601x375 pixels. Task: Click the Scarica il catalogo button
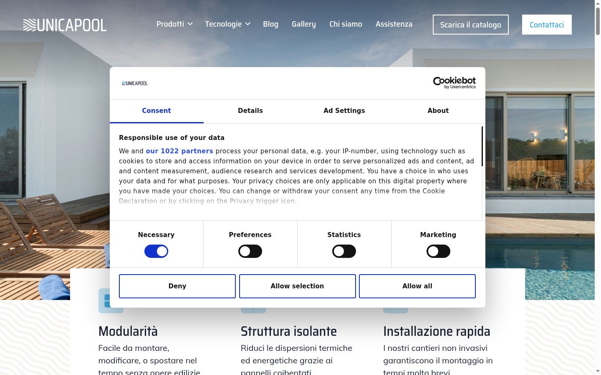(471, 25)
